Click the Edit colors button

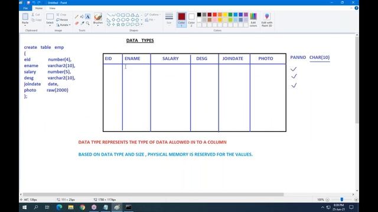253,19
